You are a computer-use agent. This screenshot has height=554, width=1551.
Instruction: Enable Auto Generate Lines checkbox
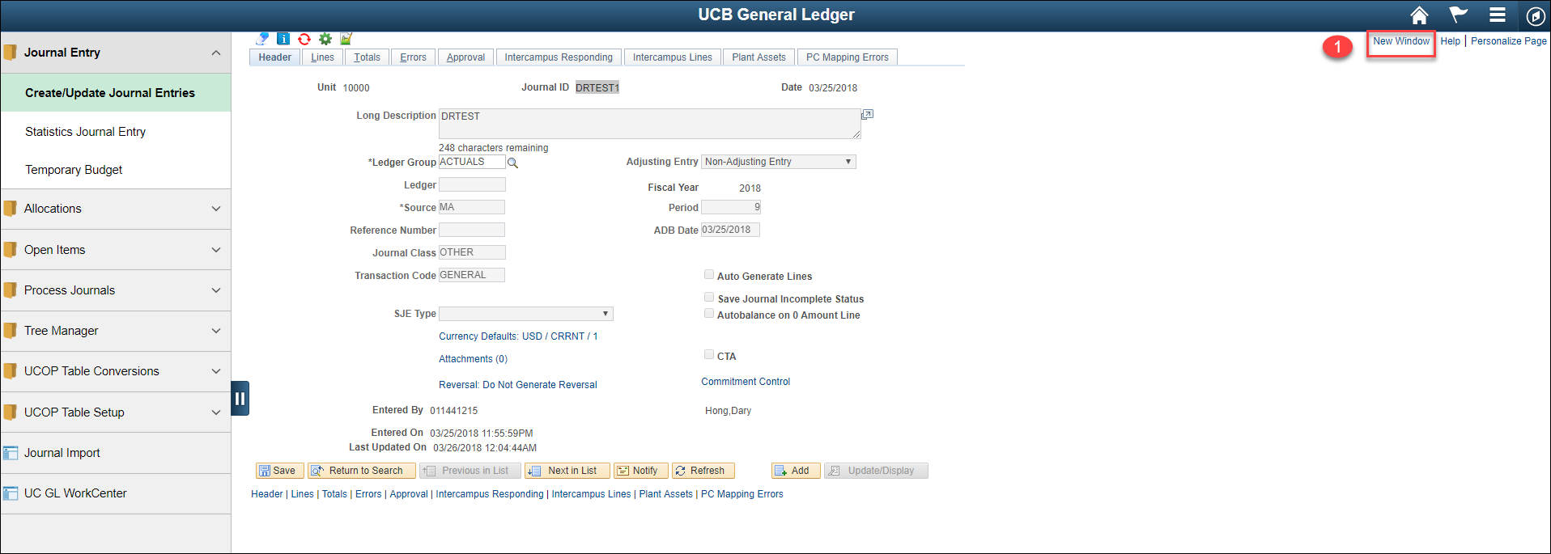[x=709, y=275]
